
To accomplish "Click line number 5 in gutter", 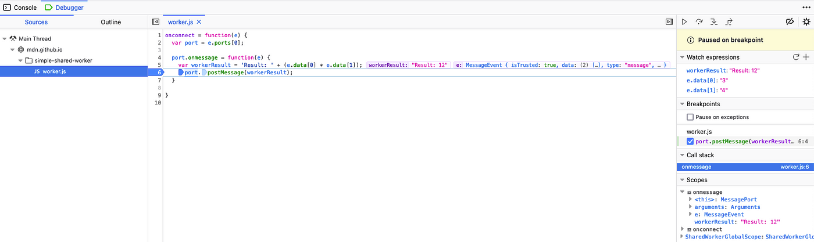I will [159, 65].
